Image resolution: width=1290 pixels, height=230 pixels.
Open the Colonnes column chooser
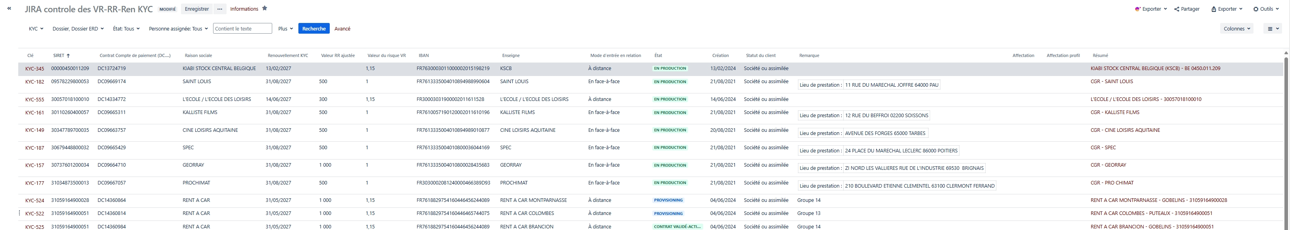(1236, 29)
